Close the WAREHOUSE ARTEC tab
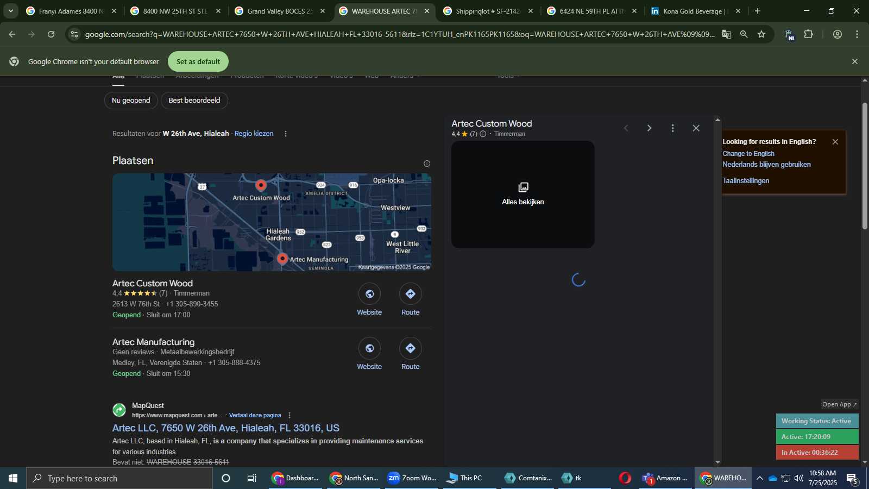Screen dimensions: 869x489 click(x=427, y=11)
